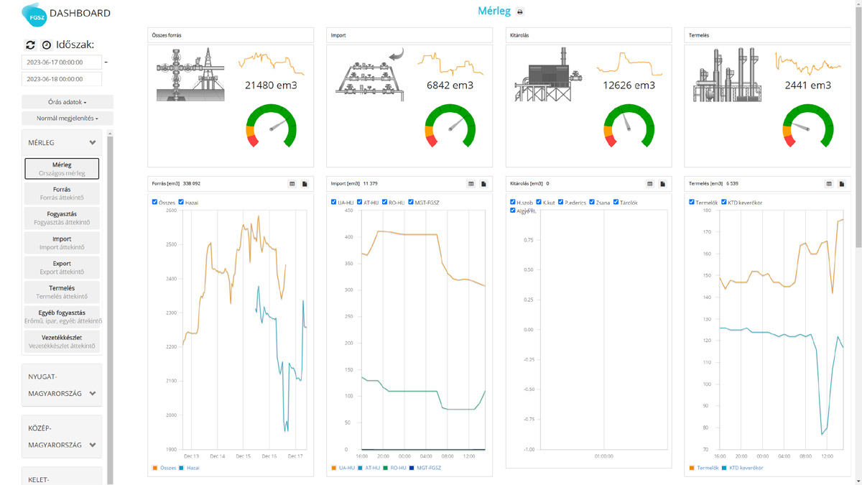This screenshot has width=862, height=485.
Task: Open Import áttekintő menu item
Action: tap(62, 243)
